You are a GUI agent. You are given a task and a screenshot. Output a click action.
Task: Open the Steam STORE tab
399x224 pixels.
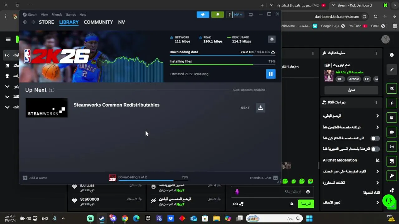(46, 22)
